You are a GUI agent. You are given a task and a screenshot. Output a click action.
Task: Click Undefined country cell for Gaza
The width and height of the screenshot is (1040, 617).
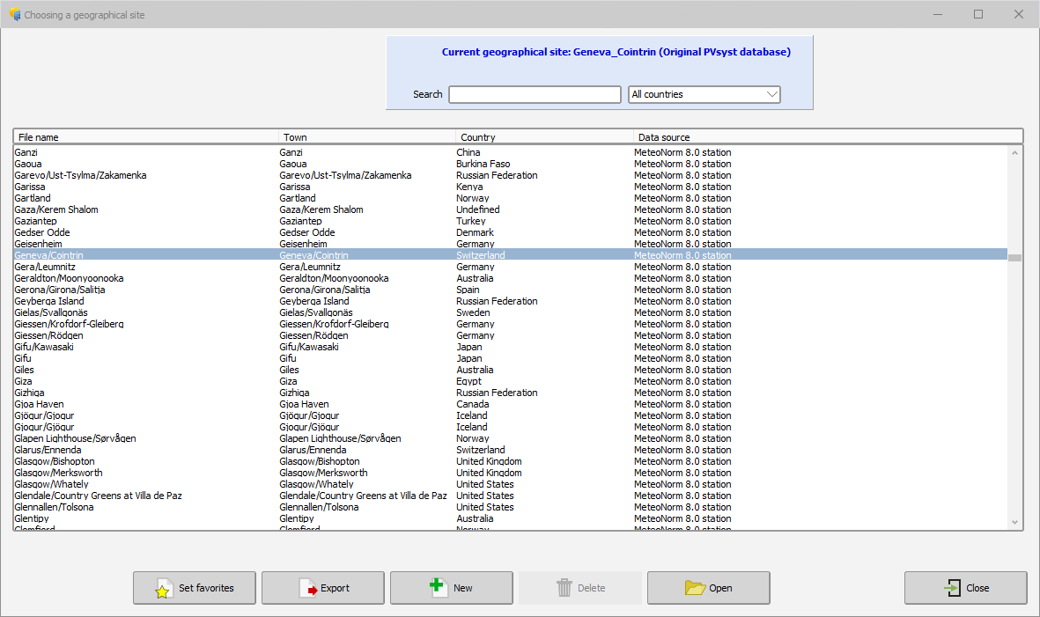pos(477,209)
